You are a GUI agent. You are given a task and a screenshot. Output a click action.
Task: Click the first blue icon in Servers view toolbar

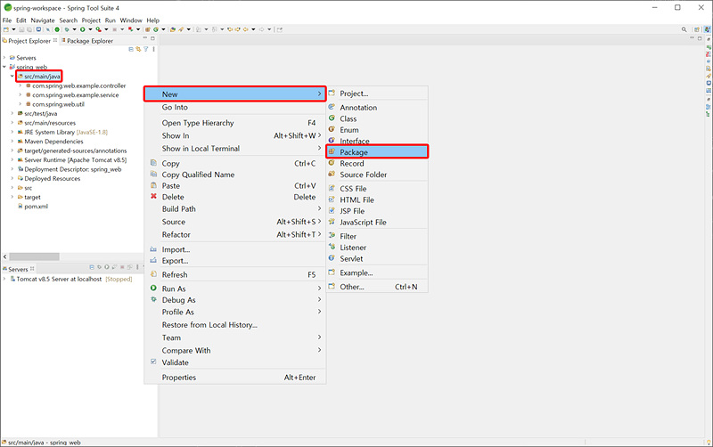click(x=92, y=267)
